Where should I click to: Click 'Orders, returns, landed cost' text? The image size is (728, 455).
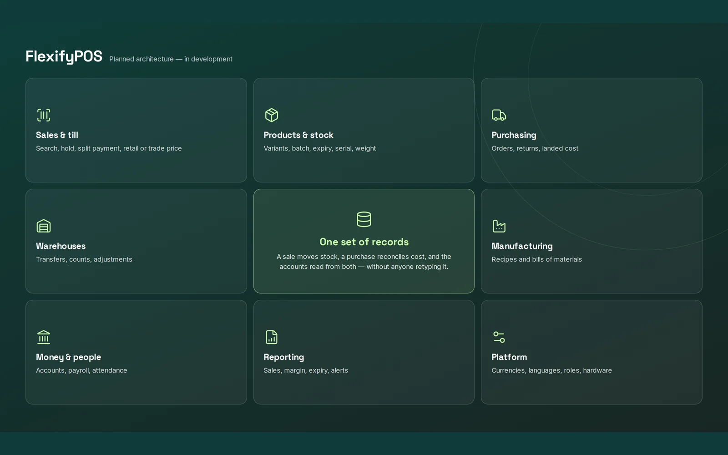pos(535,148)
